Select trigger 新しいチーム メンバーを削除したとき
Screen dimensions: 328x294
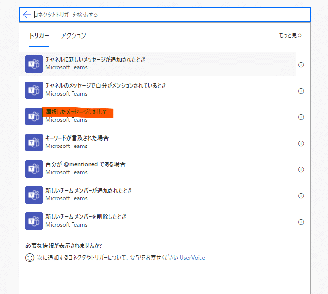coord(158,221)
